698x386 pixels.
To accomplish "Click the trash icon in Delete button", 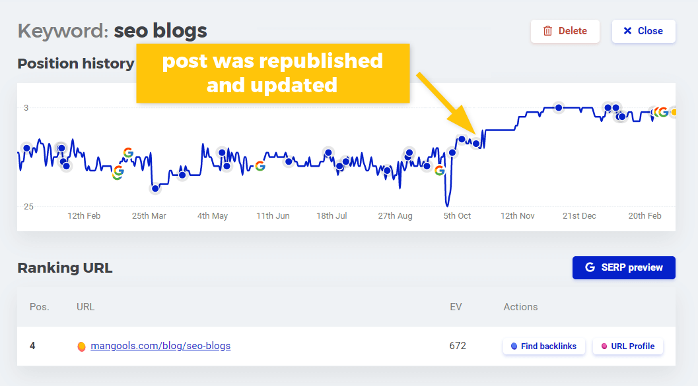I will pyautogui.click(x=547, y=31).
